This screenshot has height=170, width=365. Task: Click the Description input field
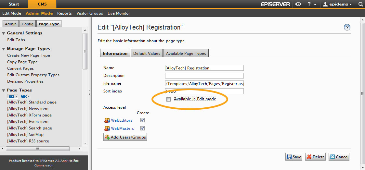[x=204, y=76]
